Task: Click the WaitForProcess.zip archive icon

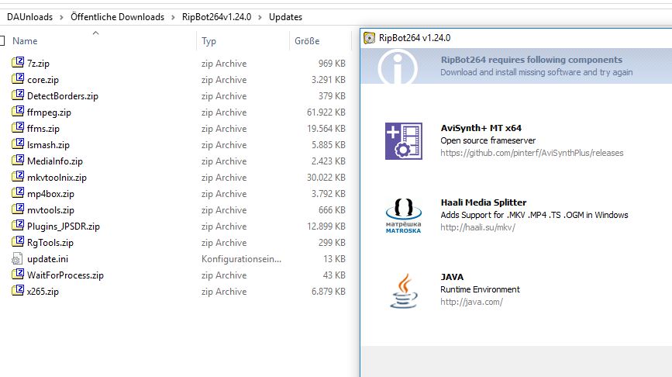Action: tap(18, 275)
